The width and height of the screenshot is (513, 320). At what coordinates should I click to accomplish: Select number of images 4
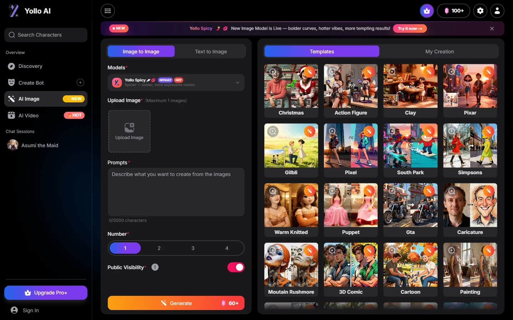[227, 248]
